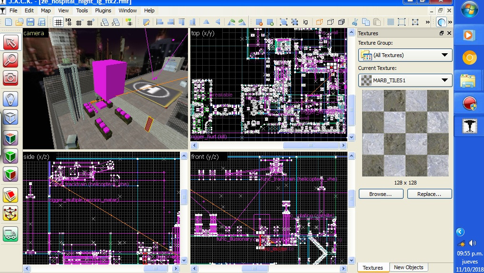Switch to the New Objects tab
Image resolution: width=484 pixels, height=273 pixels.
(x=408, y=267)
